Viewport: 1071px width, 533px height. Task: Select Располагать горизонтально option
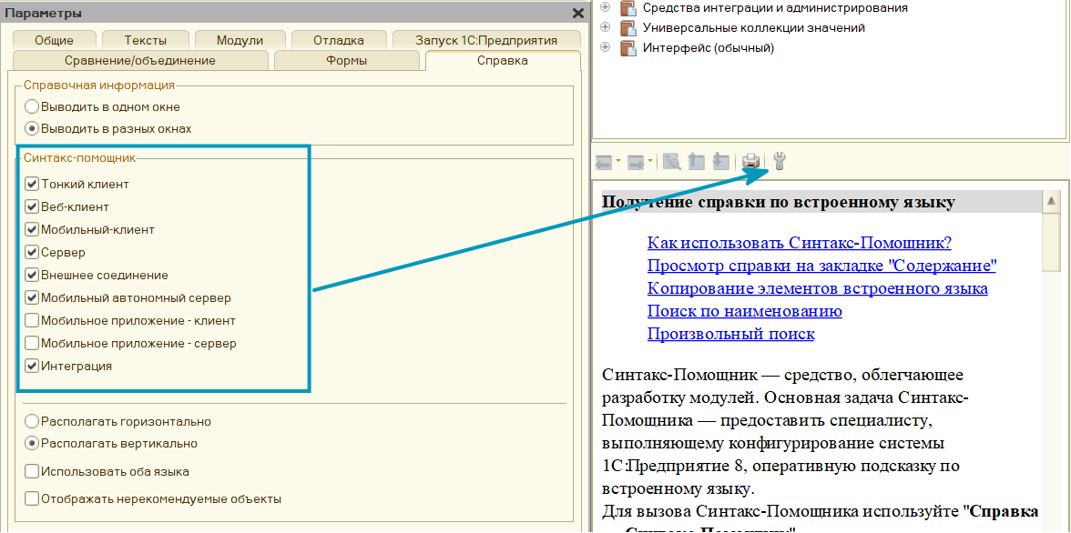117,421
